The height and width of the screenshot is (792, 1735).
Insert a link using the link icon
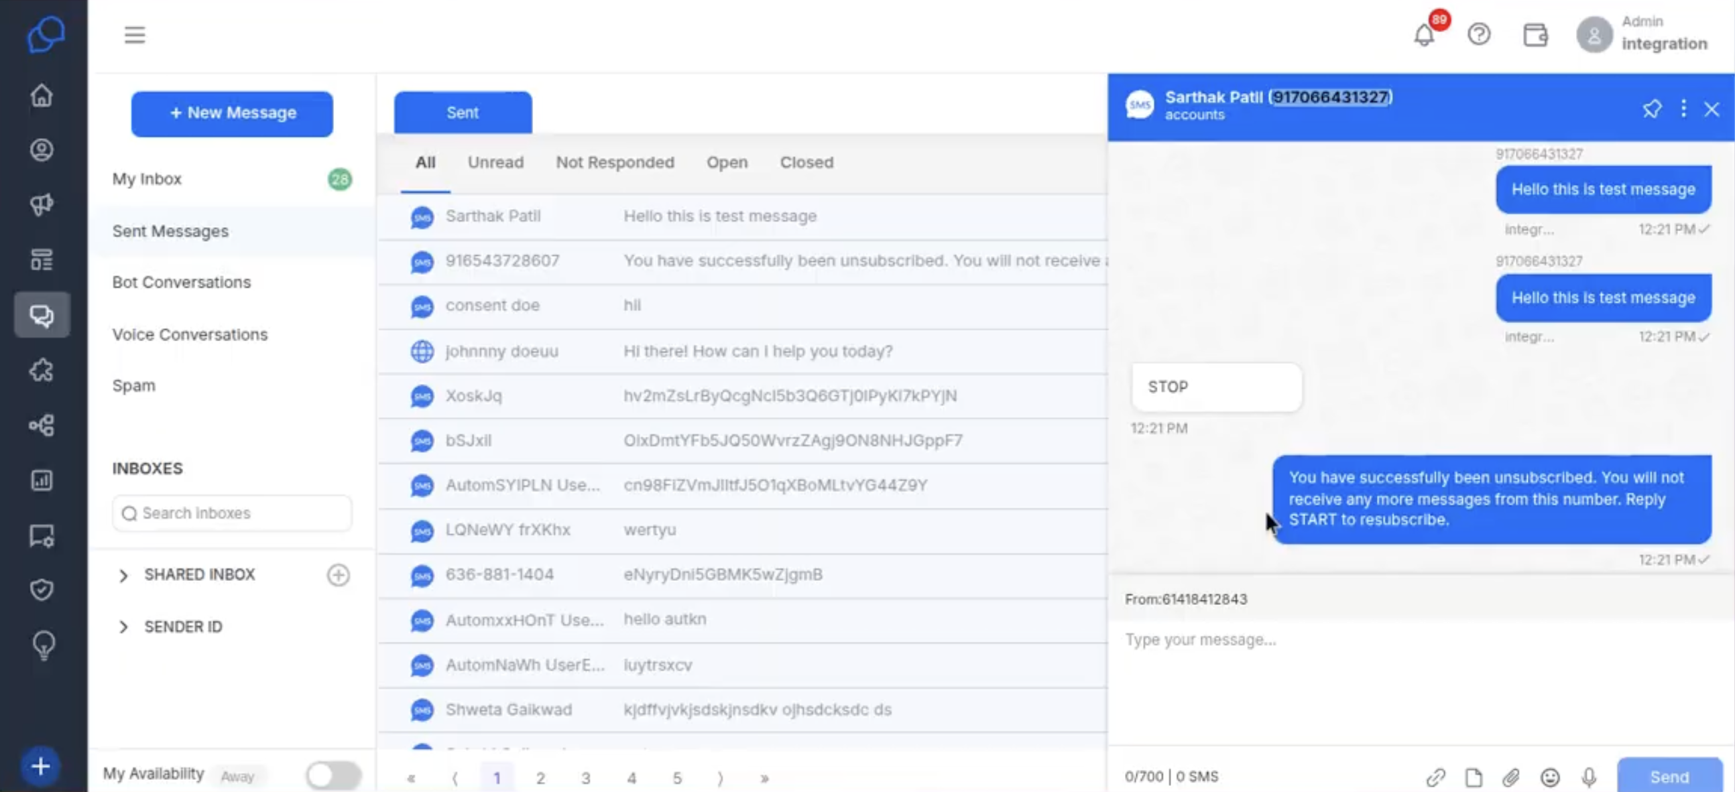(x=1435, y=777)
